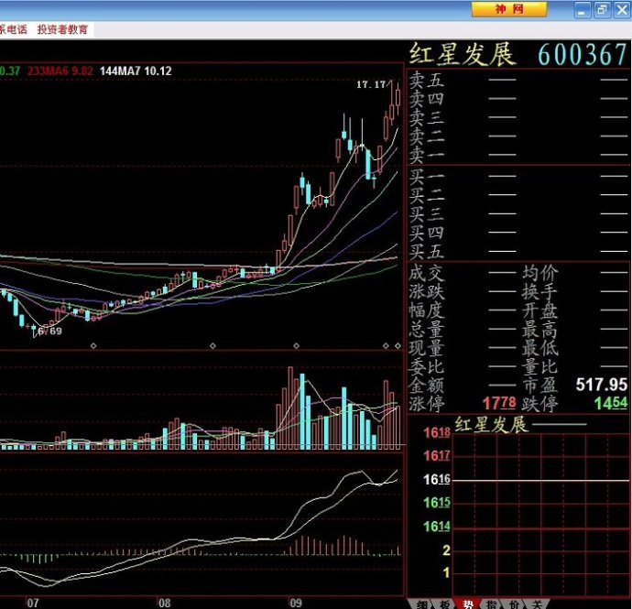Viewport: 632px width, 609px height.
Task: Click the 卖二 order book row
Action: coord(518,136)
